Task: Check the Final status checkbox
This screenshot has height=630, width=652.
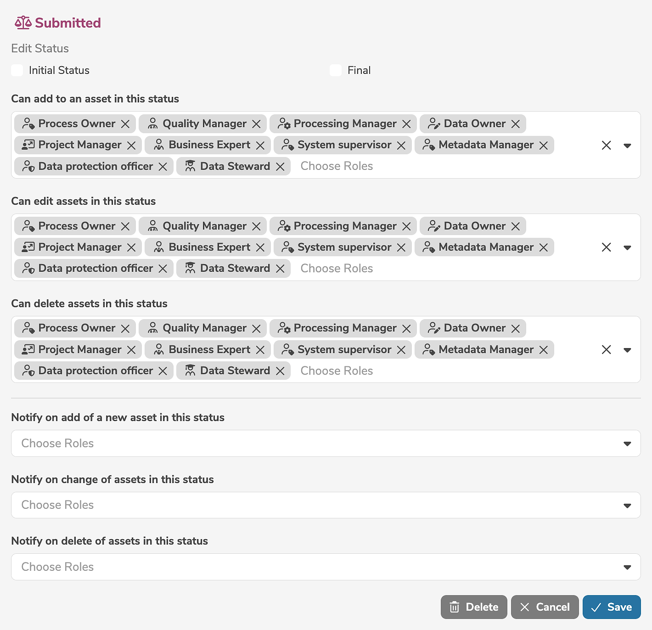Action: [336, 70]
